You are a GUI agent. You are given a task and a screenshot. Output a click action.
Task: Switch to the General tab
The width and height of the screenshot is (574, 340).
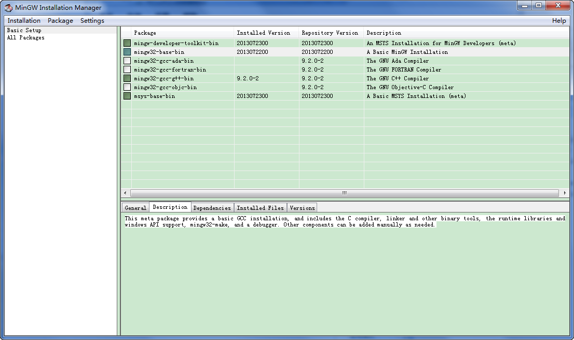[135, 208]
